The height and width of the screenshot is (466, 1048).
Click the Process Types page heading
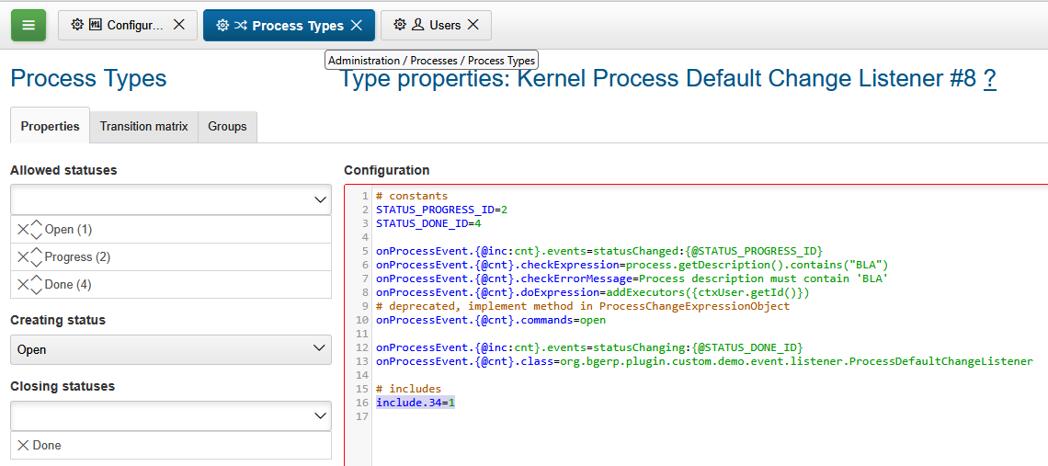[x=88, y=79]
